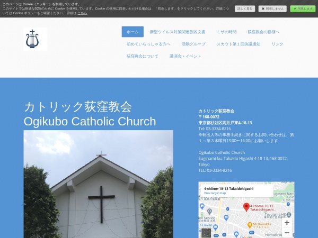Open 荻窪教会について menu item

(x=143, y=56)
